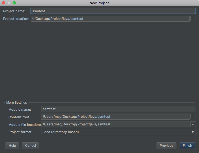
Task: Go back with the Previous button
Action: [166, 145]
